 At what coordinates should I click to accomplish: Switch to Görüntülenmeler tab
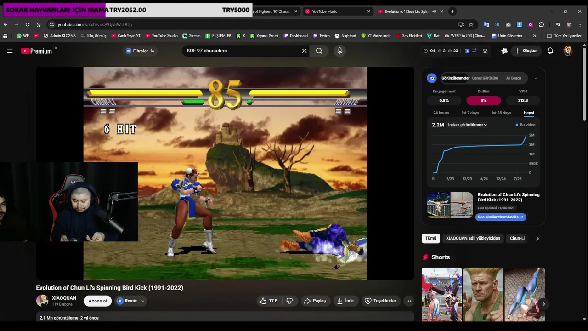[455, 78]
